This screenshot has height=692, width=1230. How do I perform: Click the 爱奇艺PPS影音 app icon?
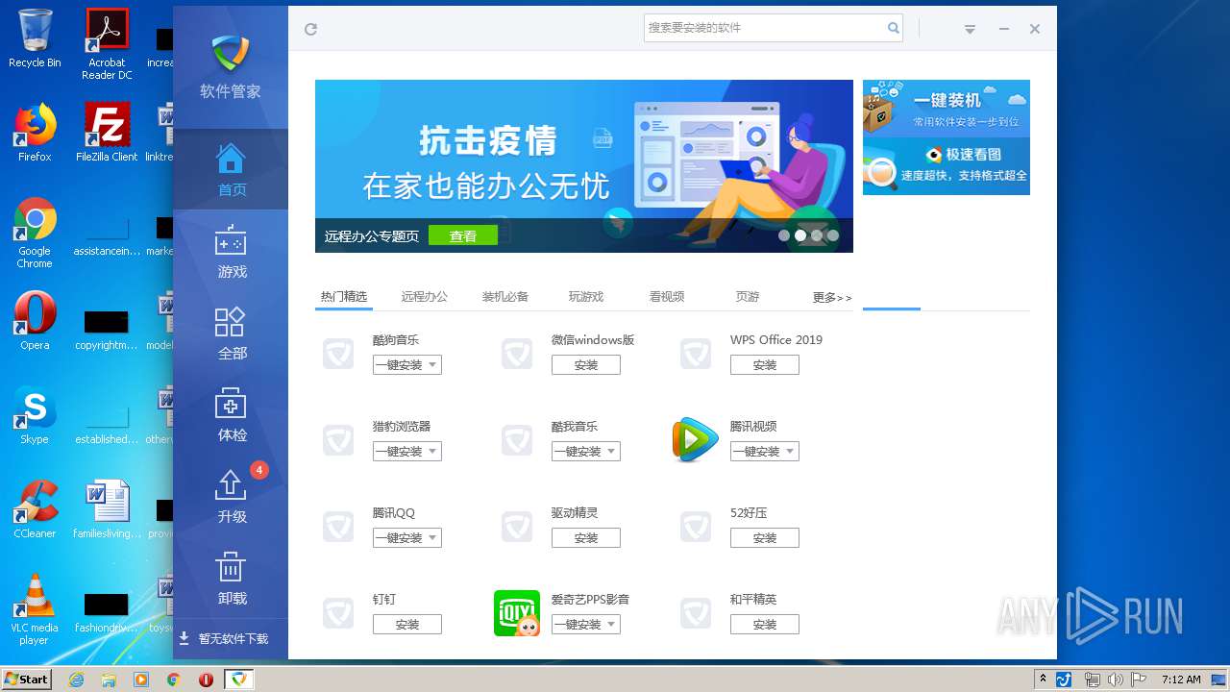[x=517, y=613]
